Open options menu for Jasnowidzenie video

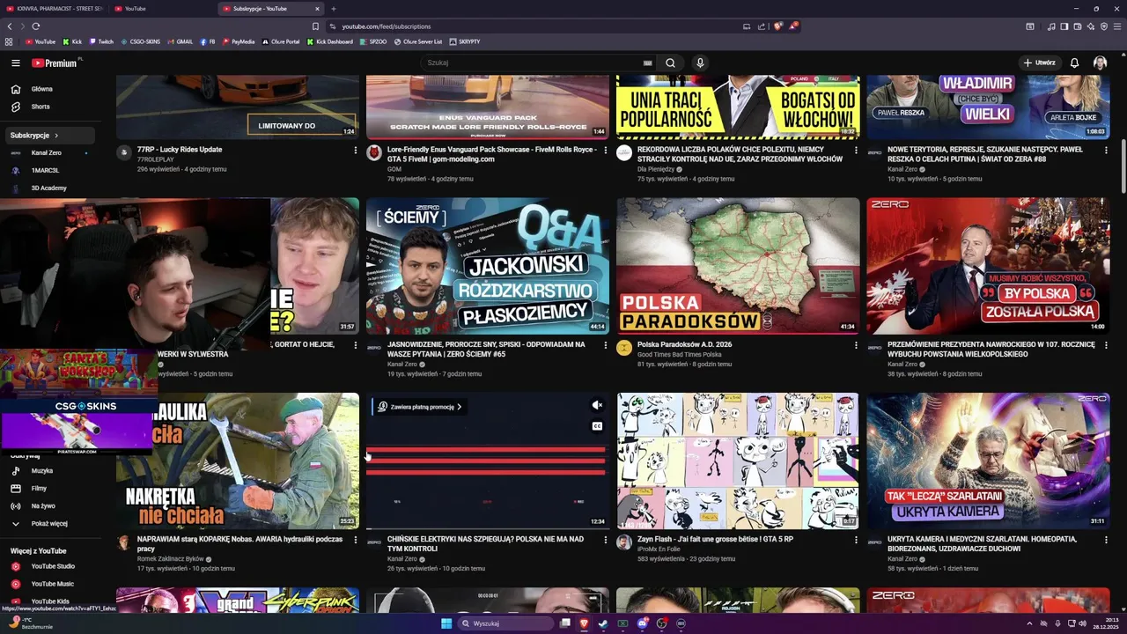click(606, 345)
